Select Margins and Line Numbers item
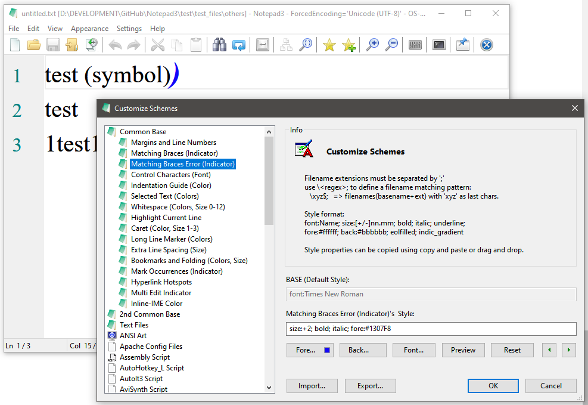This screenshot has height=405, width=588. 173,143
